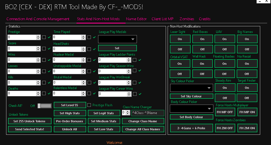Click Change All Class Names button

coord(143,129)
